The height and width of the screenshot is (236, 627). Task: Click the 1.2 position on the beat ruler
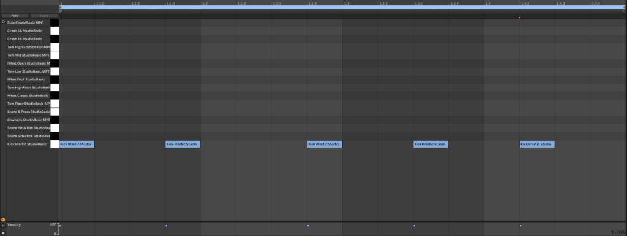point(205,4)
